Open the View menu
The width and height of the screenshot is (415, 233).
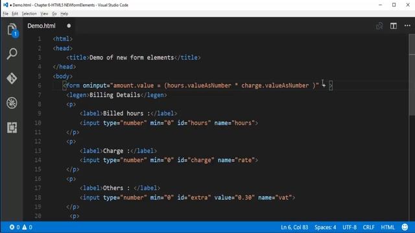[x=44, y=14]
